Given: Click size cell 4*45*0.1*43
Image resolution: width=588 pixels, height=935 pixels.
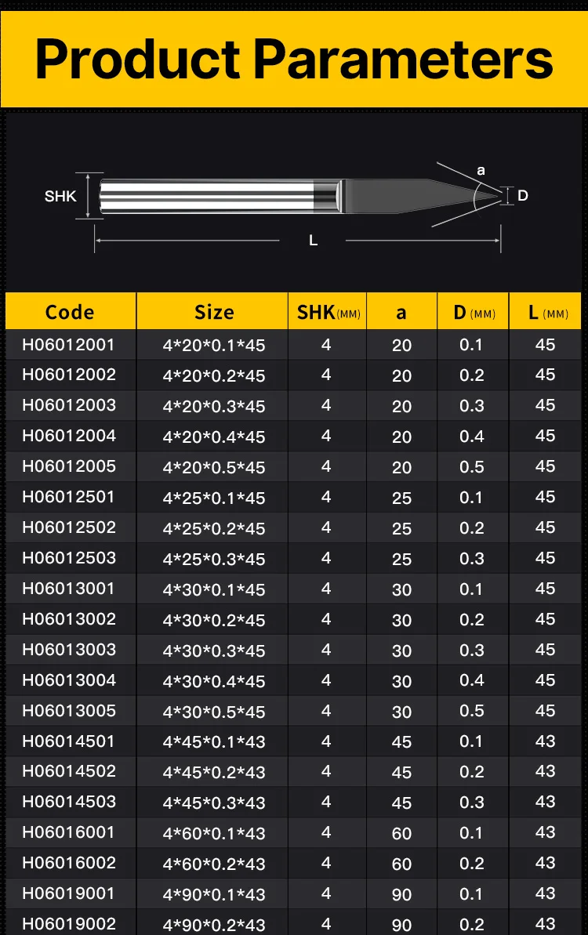Looking at the screenshot, I should pyautogui.click(x=214, y=741).
